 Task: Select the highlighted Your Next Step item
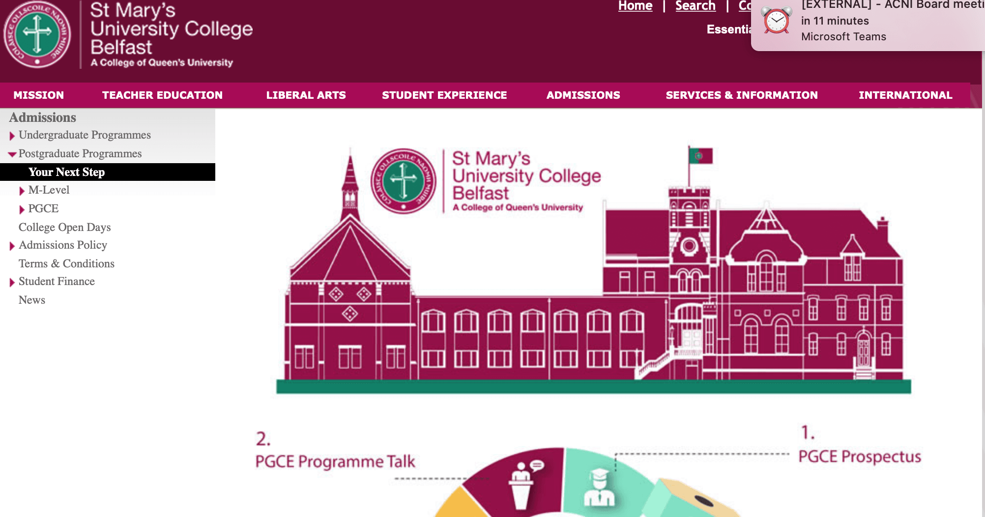click(108, 172)
